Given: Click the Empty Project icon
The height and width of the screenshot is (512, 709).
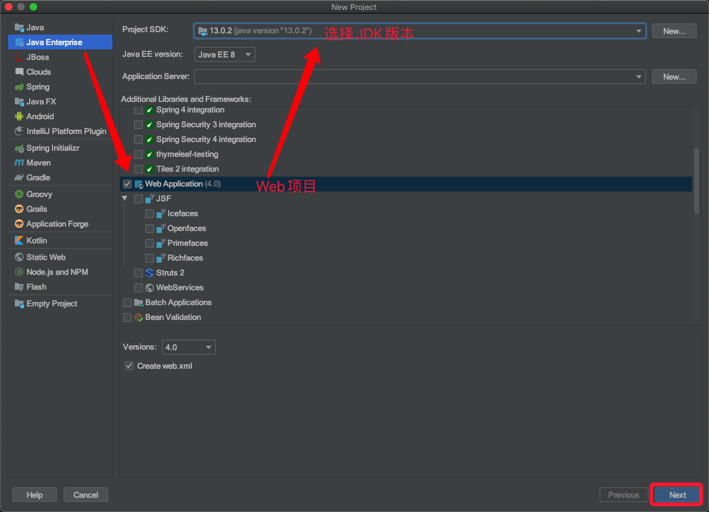Looking at the screenshot, I should 19,304.
